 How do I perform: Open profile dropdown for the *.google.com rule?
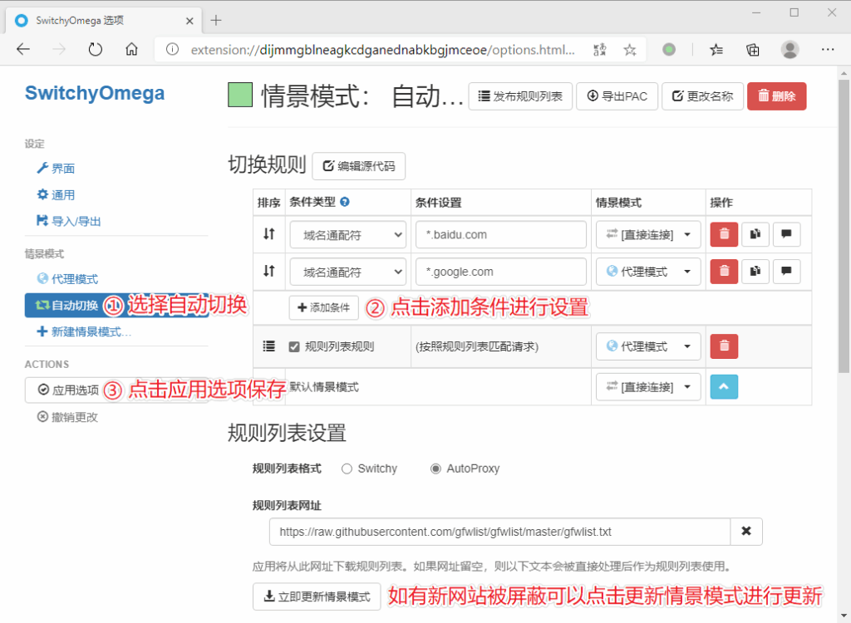click(x=647, y=272)
